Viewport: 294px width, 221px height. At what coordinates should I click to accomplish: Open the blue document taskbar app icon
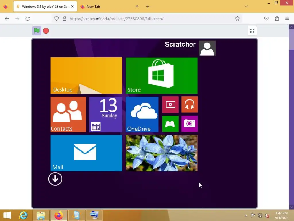pos(76,215)
